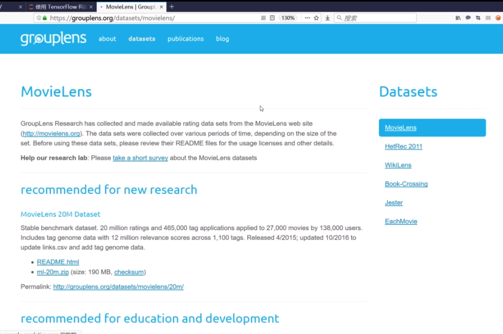Click the Datasets sidebar heading
The height and width of the screenshot is (334, 503).
click(x=408, y=91)
